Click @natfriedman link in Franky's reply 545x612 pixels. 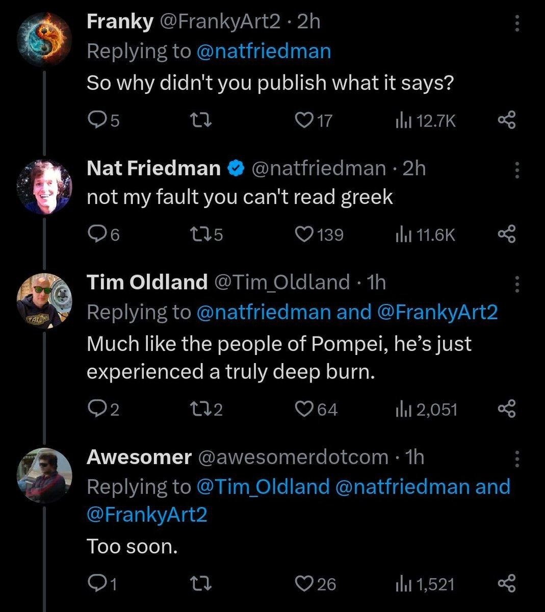click(264, 51)
